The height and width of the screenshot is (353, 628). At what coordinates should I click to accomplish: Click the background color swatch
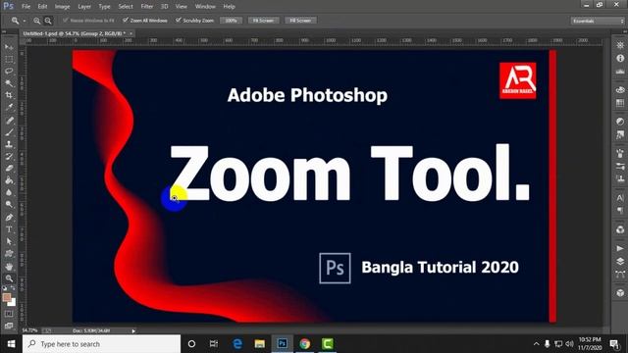[x=12, y=303]
